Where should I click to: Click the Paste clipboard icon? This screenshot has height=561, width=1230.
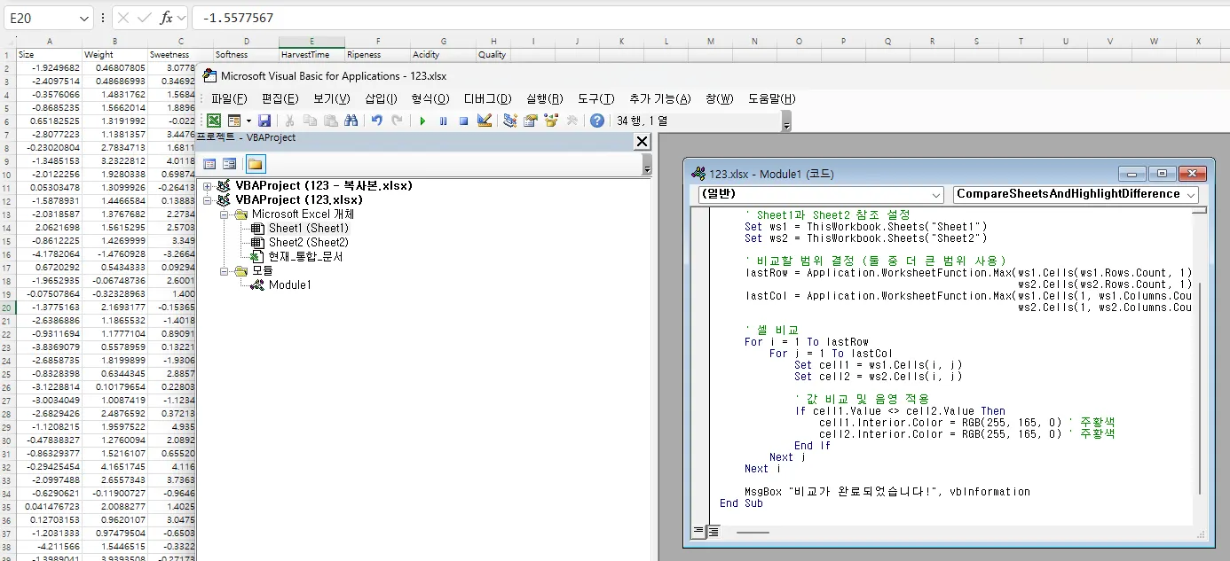click(x=330, y=121)
